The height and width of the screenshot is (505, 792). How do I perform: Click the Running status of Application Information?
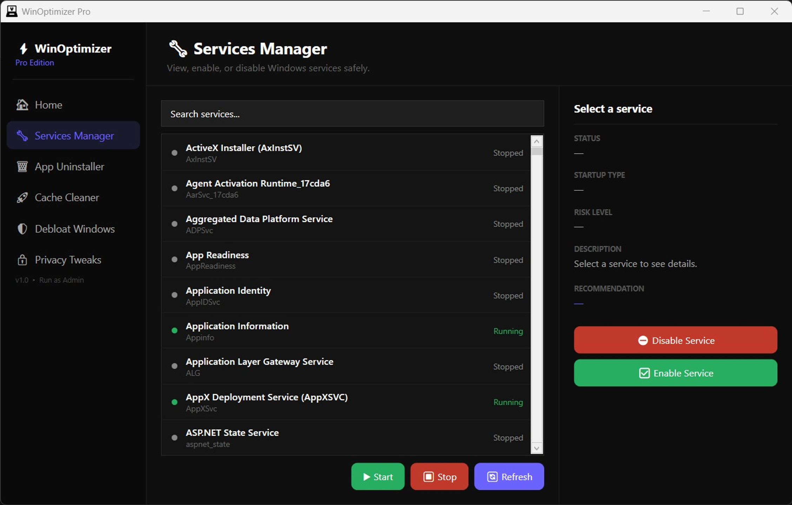tap(508, 331)
